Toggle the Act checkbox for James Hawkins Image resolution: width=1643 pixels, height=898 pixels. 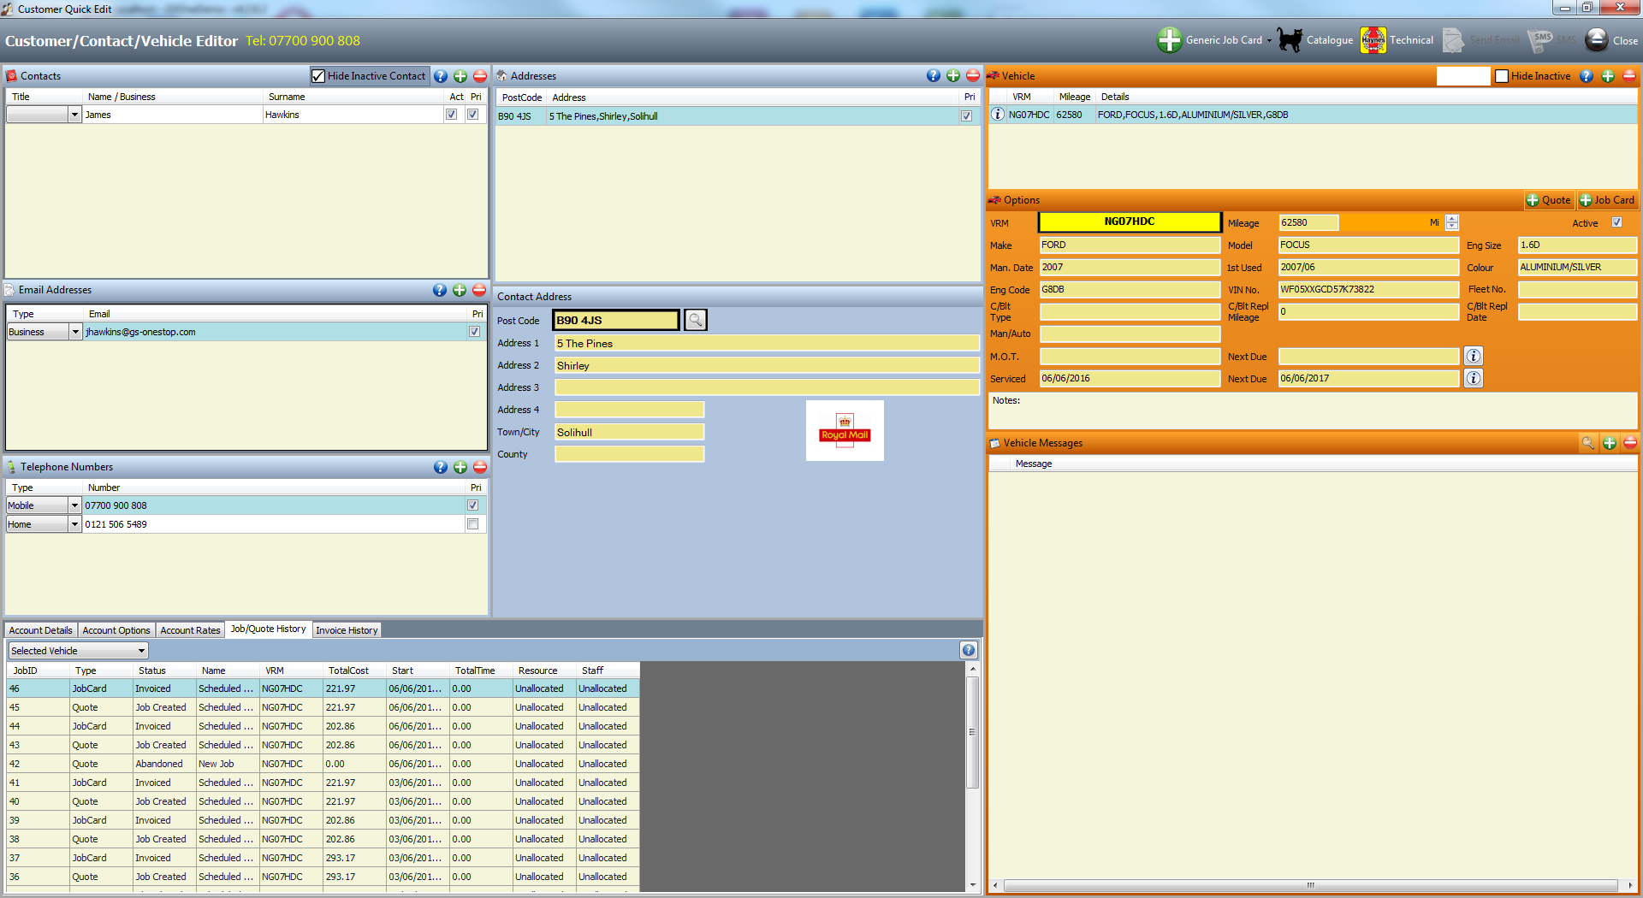pos(452,115)
